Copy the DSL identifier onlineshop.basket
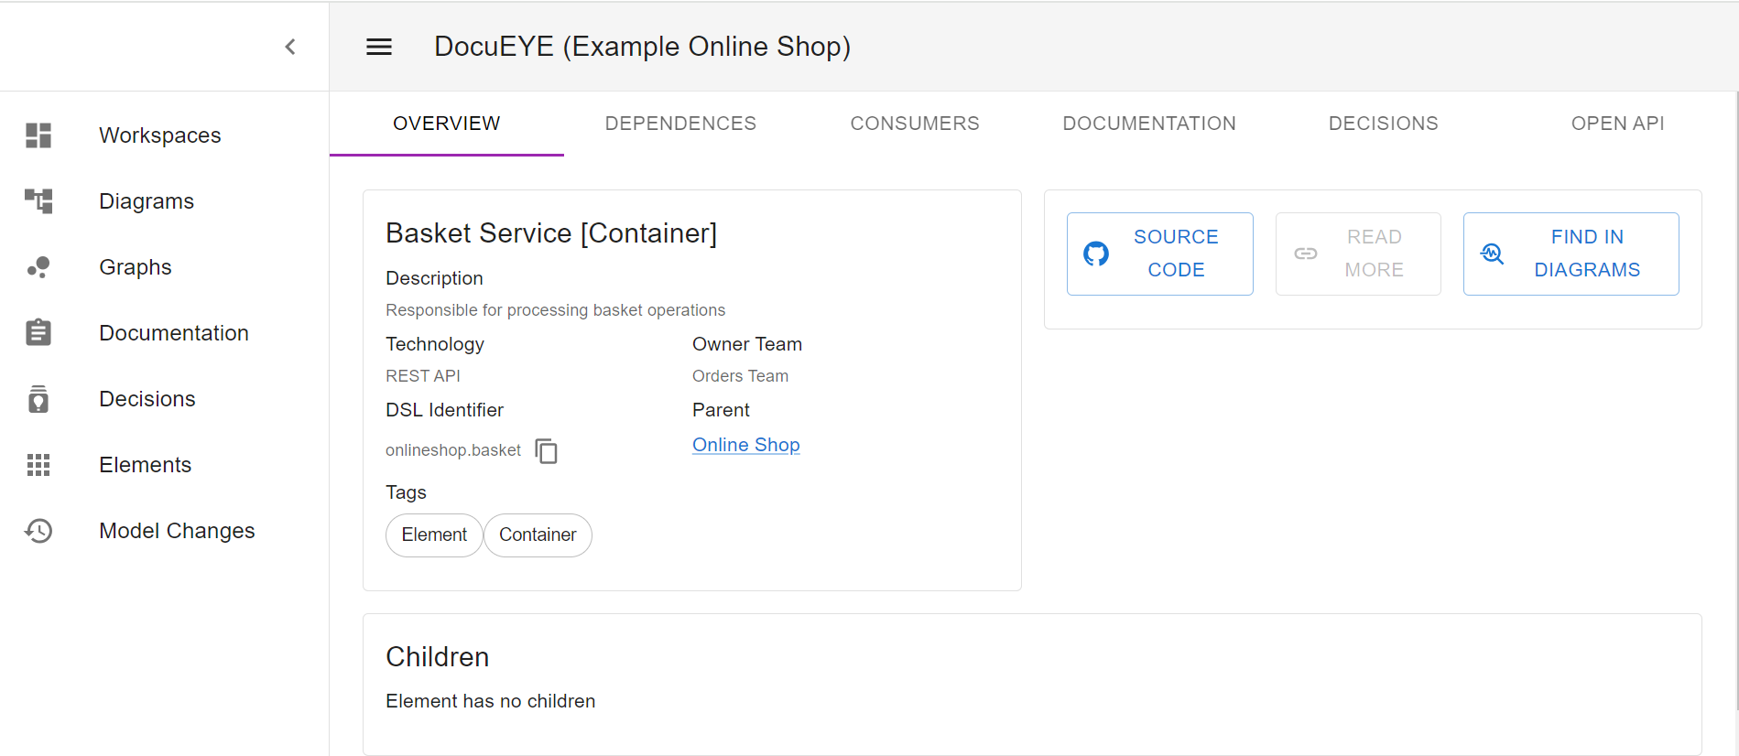The image size is (1739, 756). [x=547, y=451]
